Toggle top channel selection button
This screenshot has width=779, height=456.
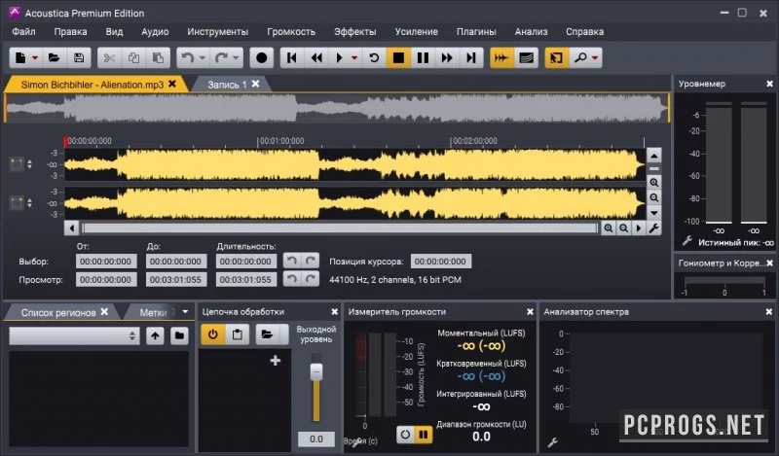tap(17, 163)
